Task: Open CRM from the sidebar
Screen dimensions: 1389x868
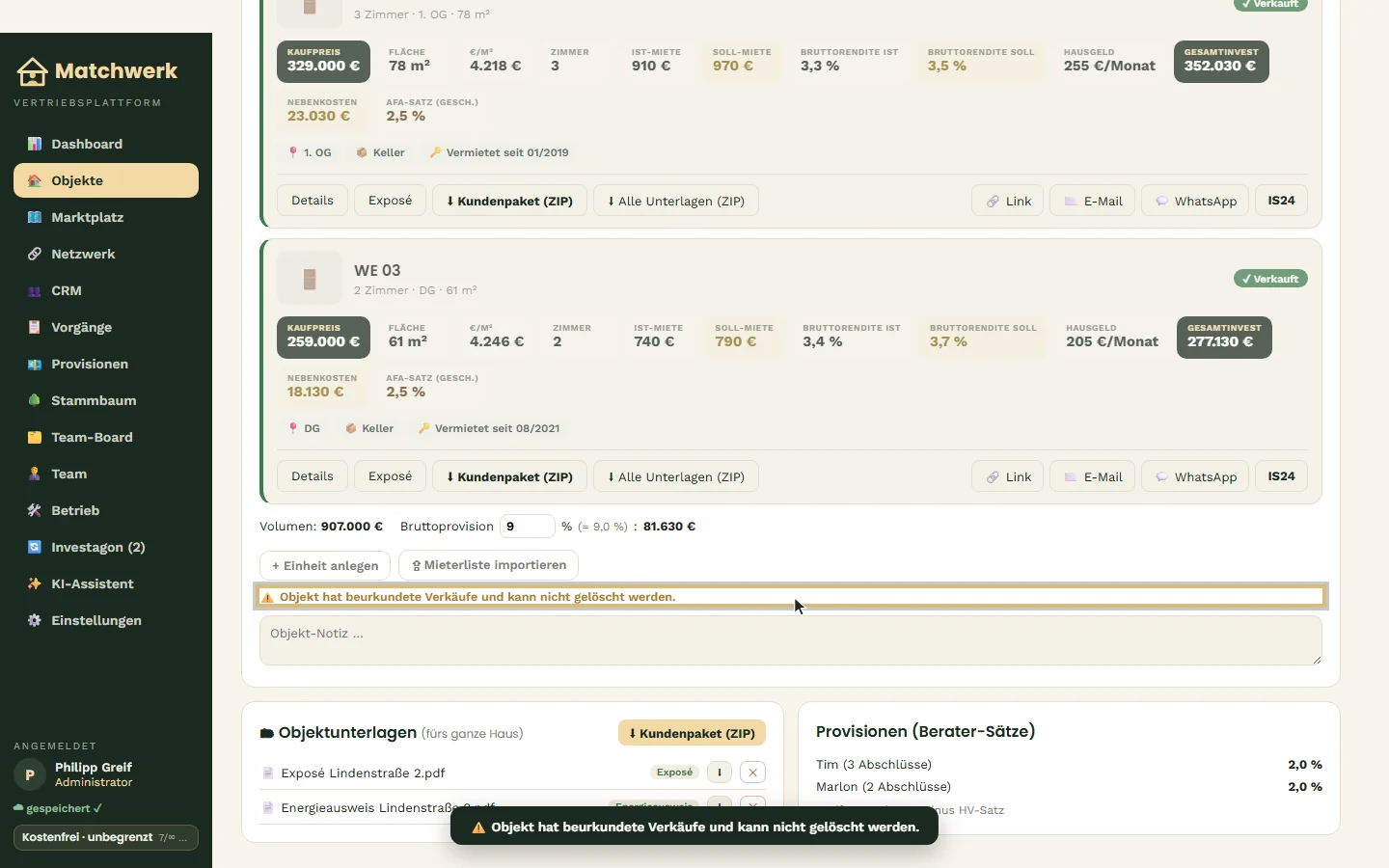Action: click(106, 290)
